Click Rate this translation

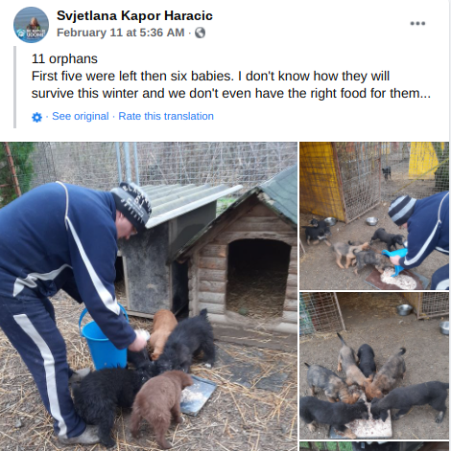click(x=166, y=116)
